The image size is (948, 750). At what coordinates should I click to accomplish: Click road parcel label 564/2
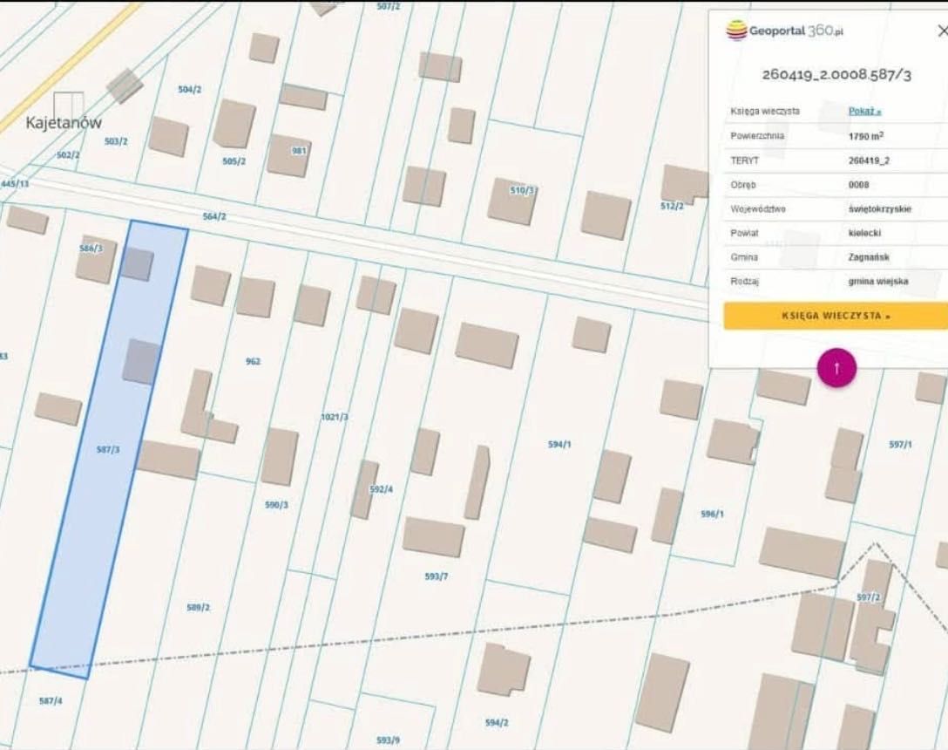click(x=214, y=216)
